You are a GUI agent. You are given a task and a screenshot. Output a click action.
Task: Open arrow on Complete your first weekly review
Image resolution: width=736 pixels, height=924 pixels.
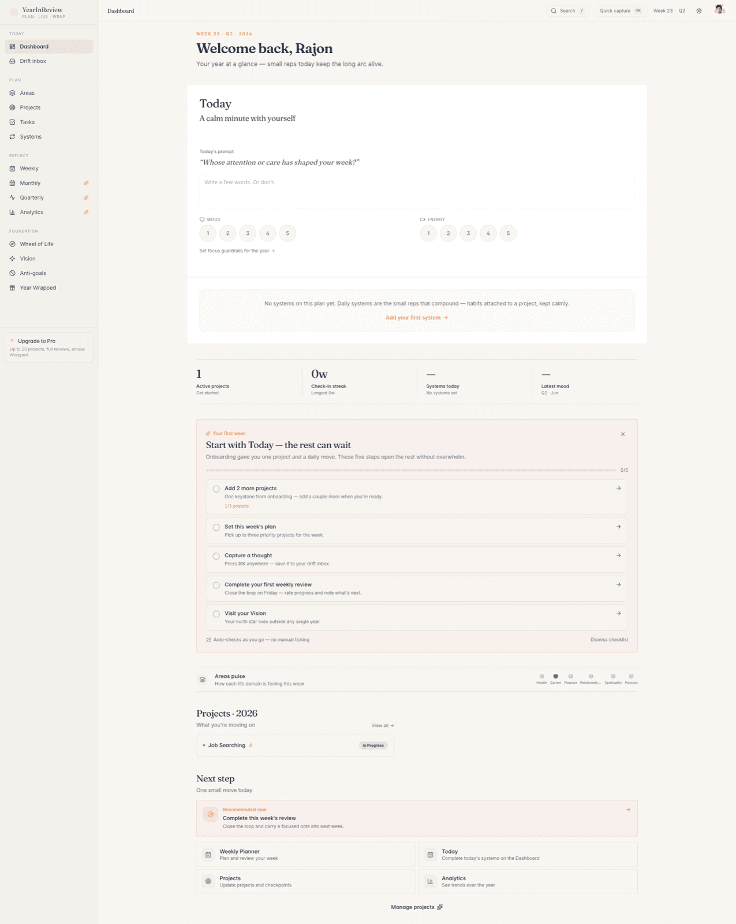[x=619, y=584]
